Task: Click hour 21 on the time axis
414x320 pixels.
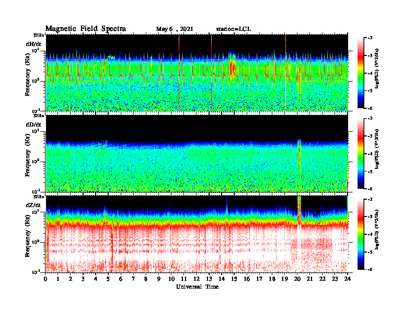Action: click(309, 279)
